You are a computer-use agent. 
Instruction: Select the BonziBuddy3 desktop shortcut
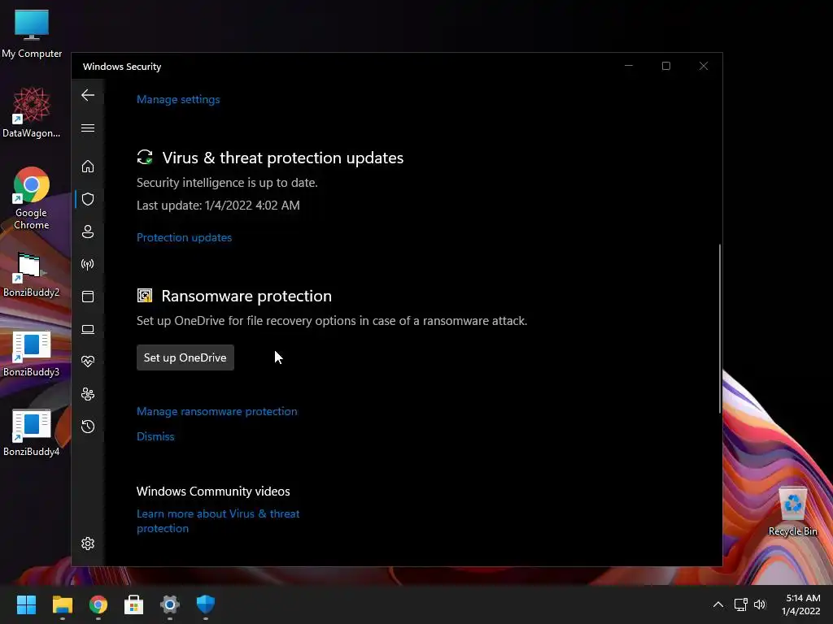point(32,354)
